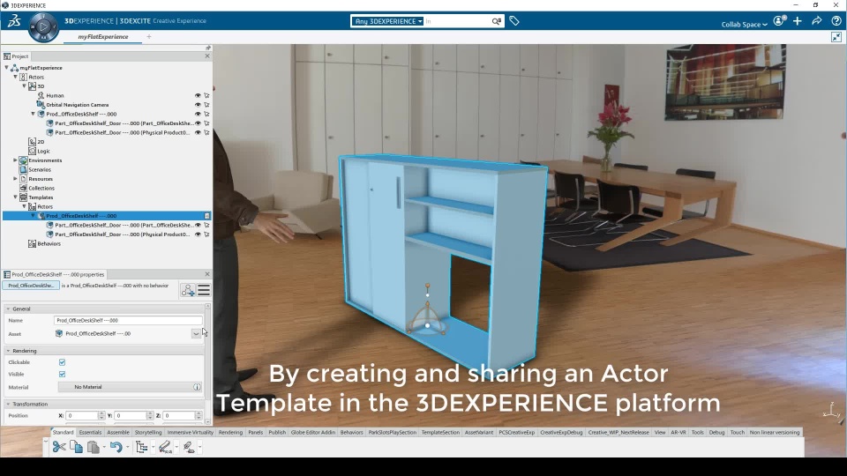Collapse the Transformation section
Screen dimensions: 847x476
(8, 404)
